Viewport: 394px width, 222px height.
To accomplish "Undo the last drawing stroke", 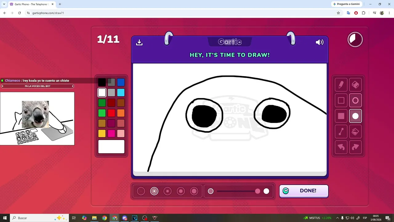I will coord(341,147).
